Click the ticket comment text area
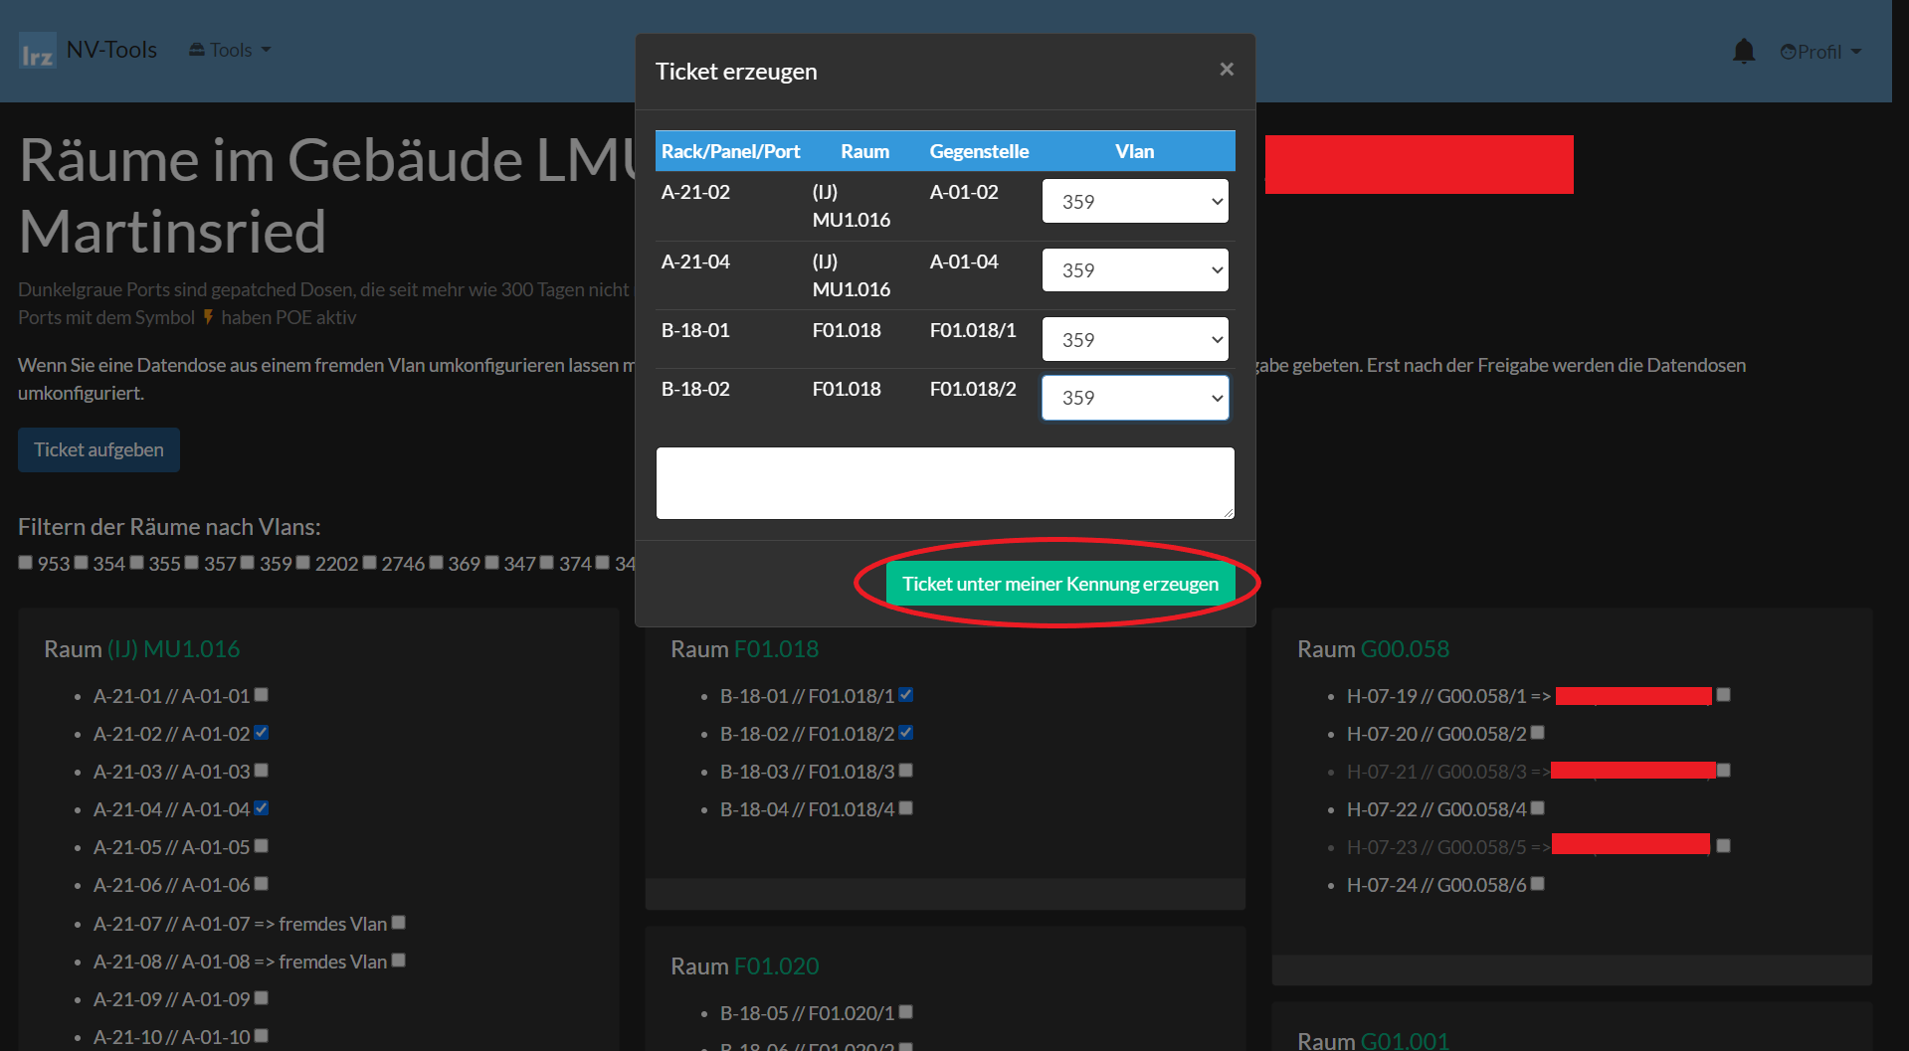This screenshot has height=1051, width=1909. tap(944, 483)
